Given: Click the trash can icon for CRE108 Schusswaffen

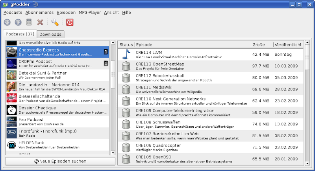Looking at the screenshot, I should 126,124.
